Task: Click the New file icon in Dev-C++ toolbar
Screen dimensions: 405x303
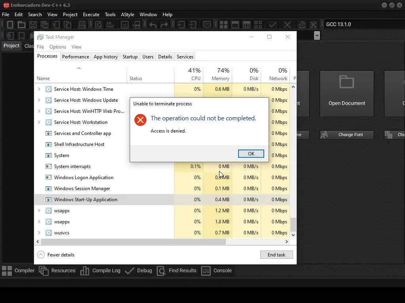Action: click(x=10, y=24)
